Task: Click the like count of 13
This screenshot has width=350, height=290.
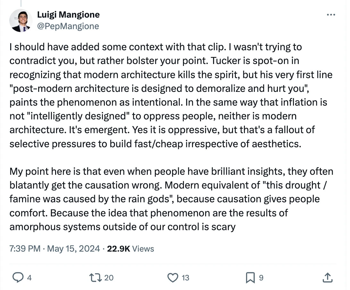Action: point(185,278)
